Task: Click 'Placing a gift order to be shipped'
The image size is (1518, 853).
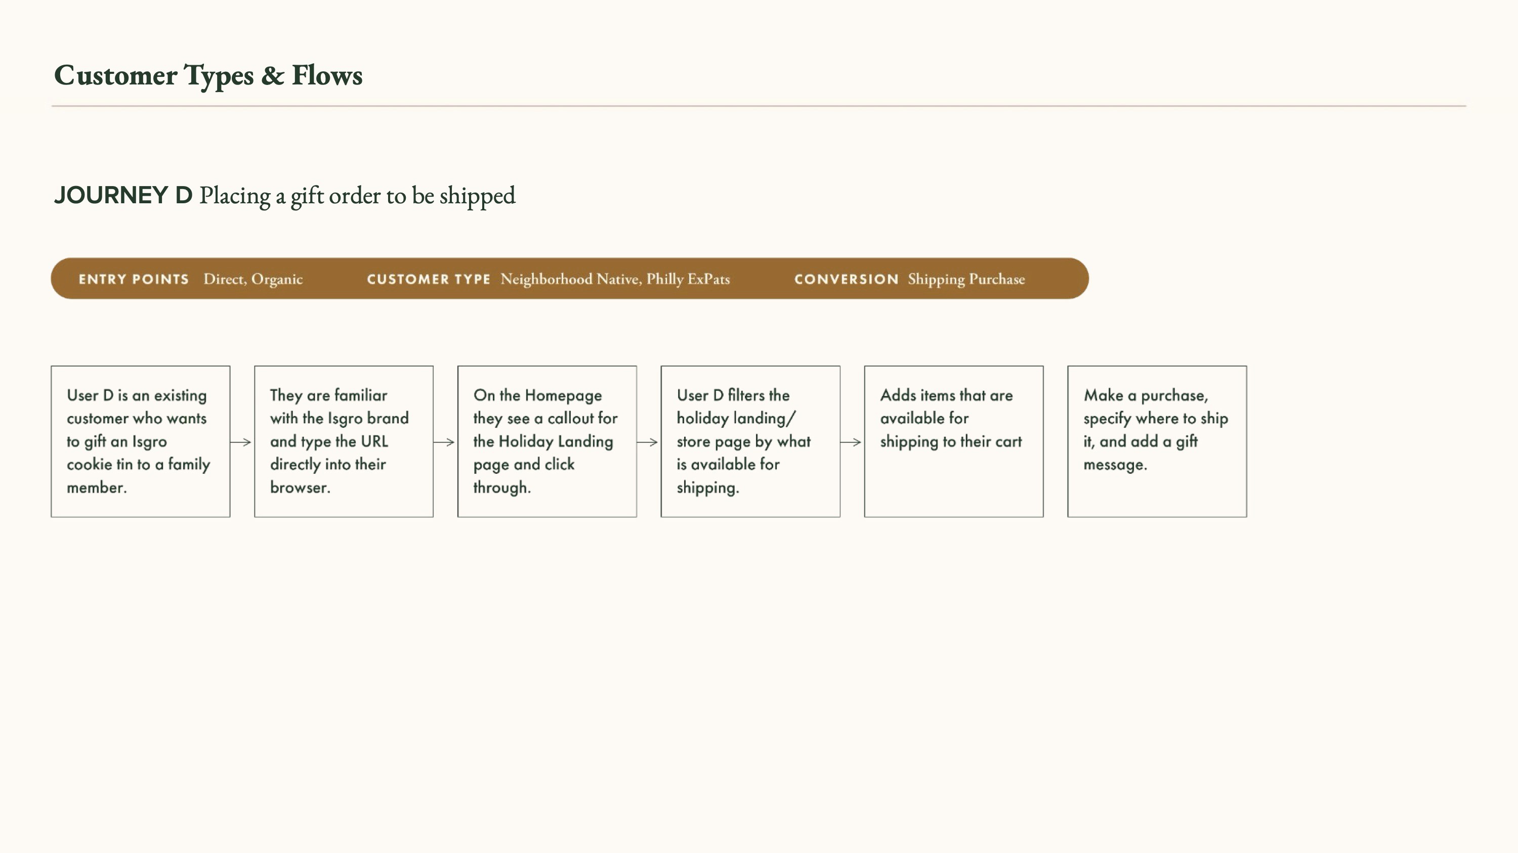Action: pyautogui.click(x=357, y=196)
